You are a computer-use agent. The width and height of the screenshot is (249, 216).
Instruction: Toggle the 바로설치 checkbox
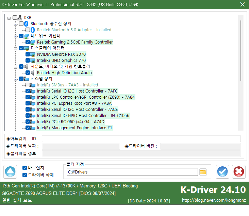point(24,168)
